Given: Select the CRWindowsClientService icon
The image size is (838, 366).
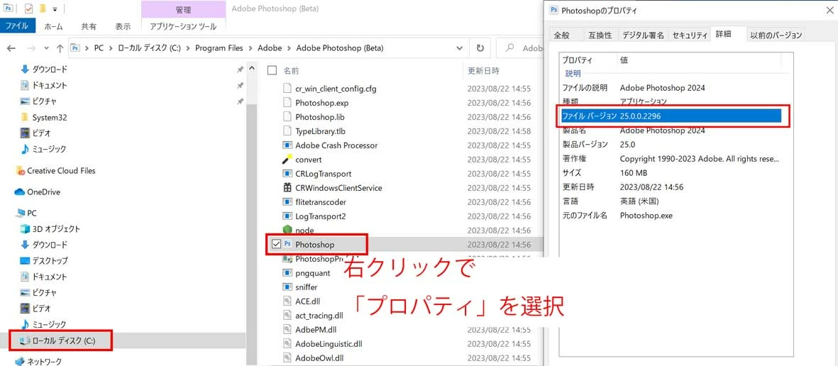Looking at the screenshot, I should pos(287,188).
